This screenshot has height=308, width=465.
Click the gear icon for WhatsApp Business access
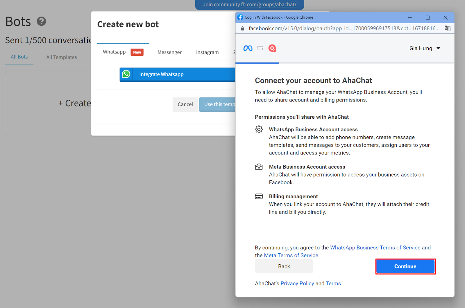click(259, 129)
